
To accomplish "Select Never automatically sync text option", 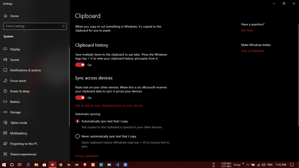I will [77, 136].
